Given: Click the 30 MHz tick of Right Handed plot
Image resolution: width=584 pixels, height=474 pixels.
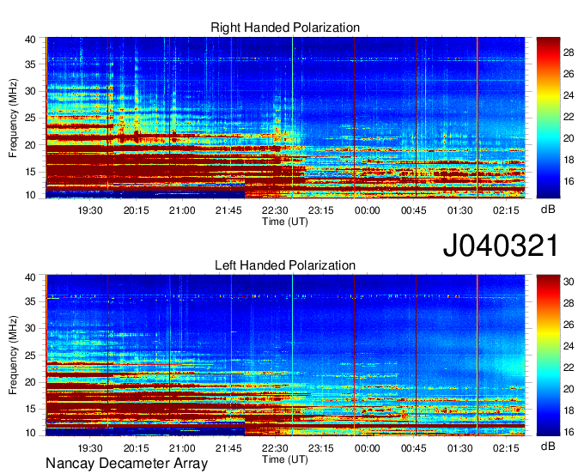Looking at the screenshot, I should pyautogui.click(x=30, y=91).
